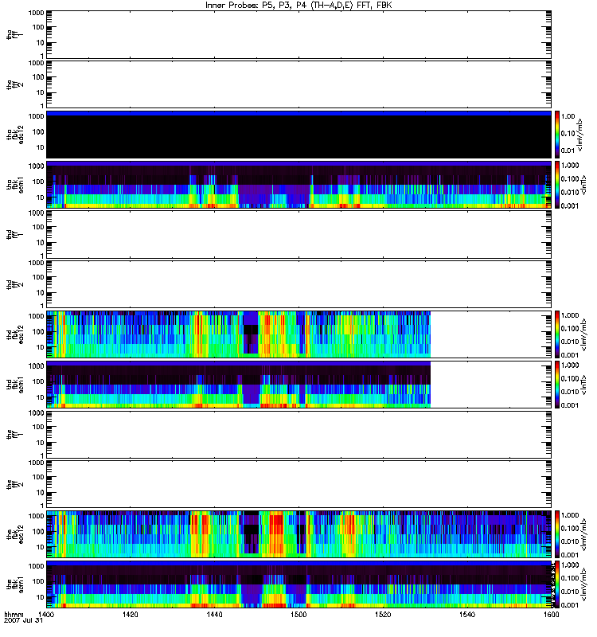Click the the fbk edc12 spectrogram panel

coord(298,534)
